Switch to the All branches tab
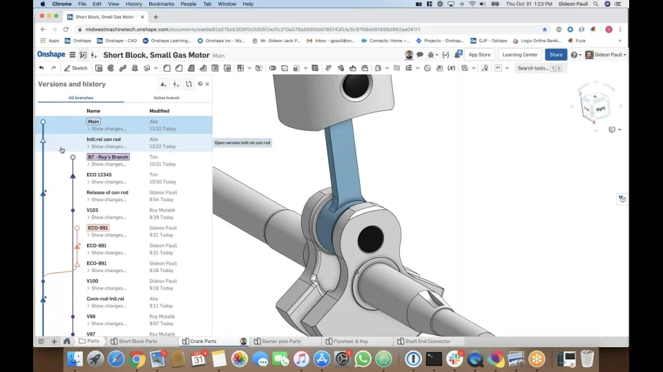This screenshot has height=372, width=663. pos(81,98)
